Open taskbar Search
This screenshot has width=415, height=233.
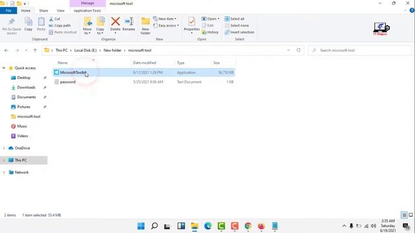click(154, 226)
